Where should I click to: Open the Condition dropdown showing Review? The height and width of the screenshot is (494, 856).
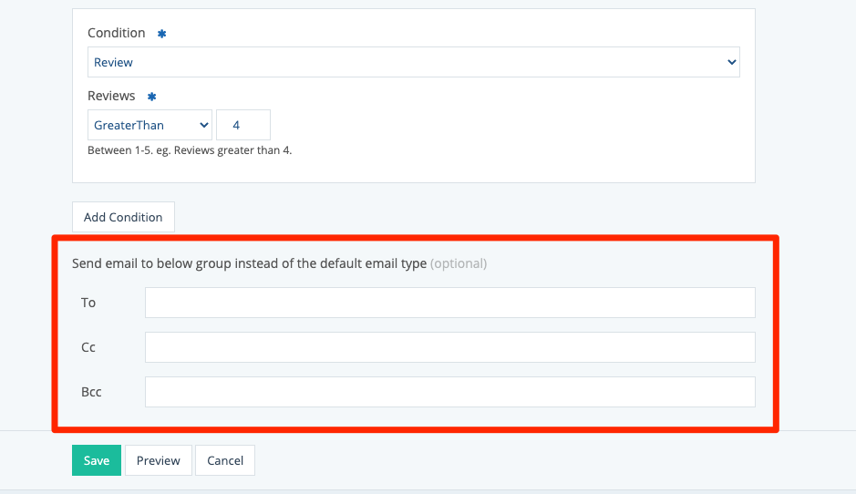[413, 62]
